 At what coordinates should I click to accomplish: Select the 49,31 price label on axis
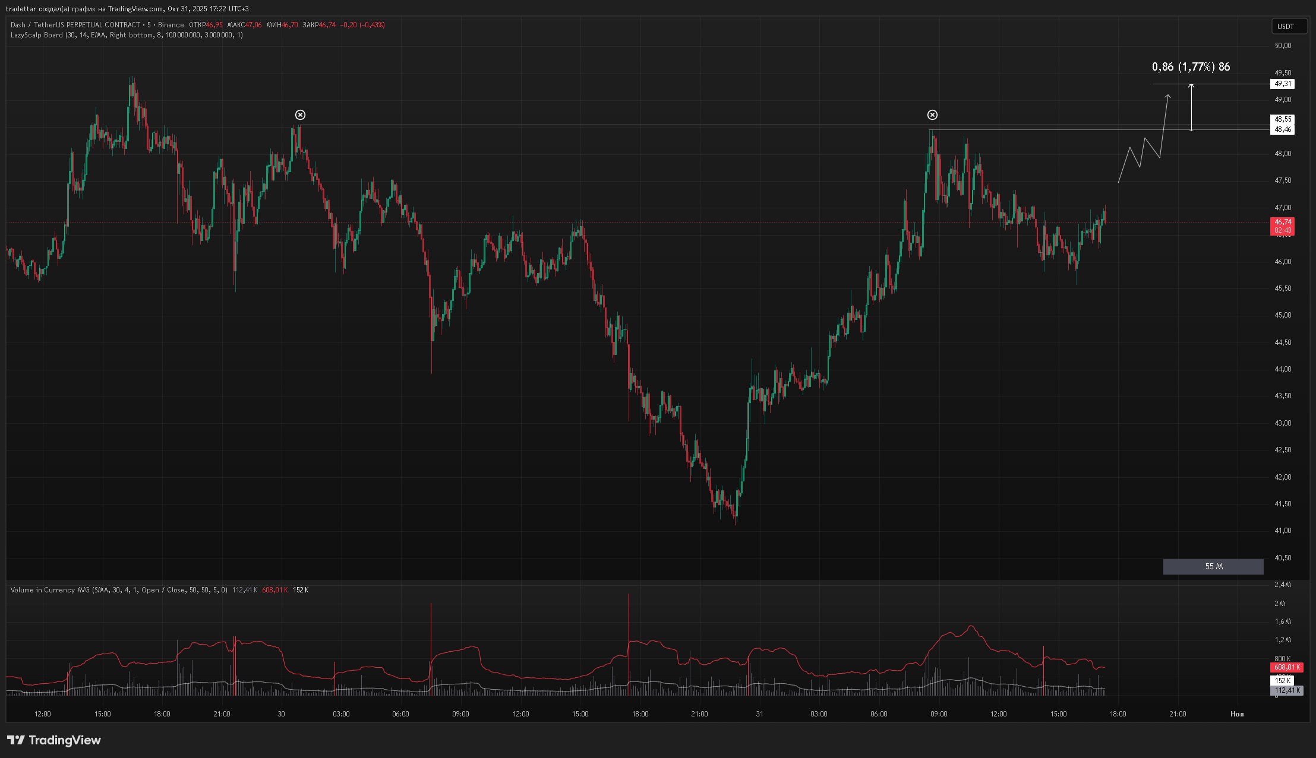[1282, 84]
